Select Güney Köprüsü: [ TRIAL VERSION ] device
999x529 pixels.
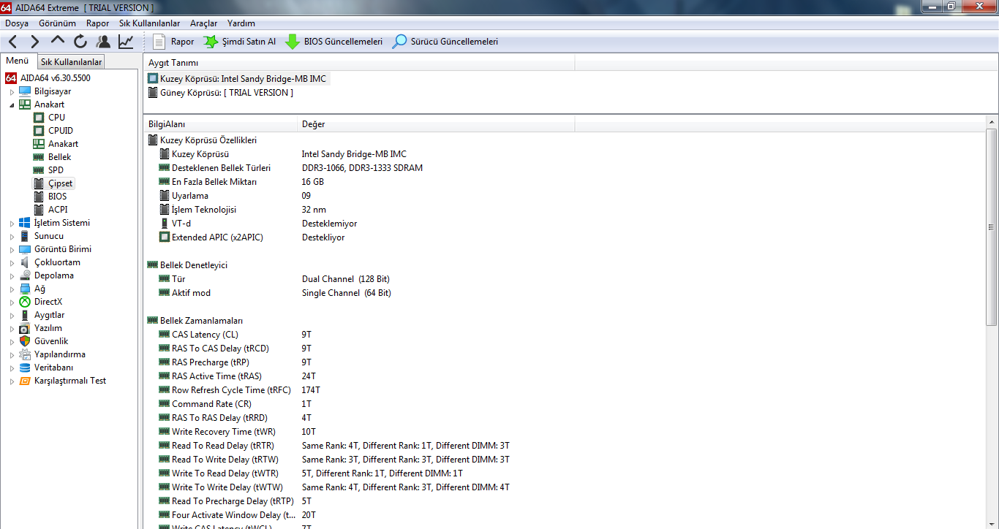pos(220,93)
